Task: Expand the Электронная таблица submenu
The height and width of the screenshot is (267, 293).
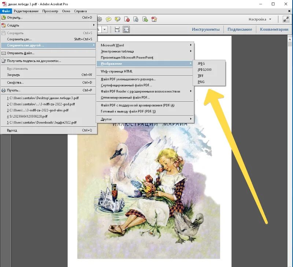Action: pos(145,51)
